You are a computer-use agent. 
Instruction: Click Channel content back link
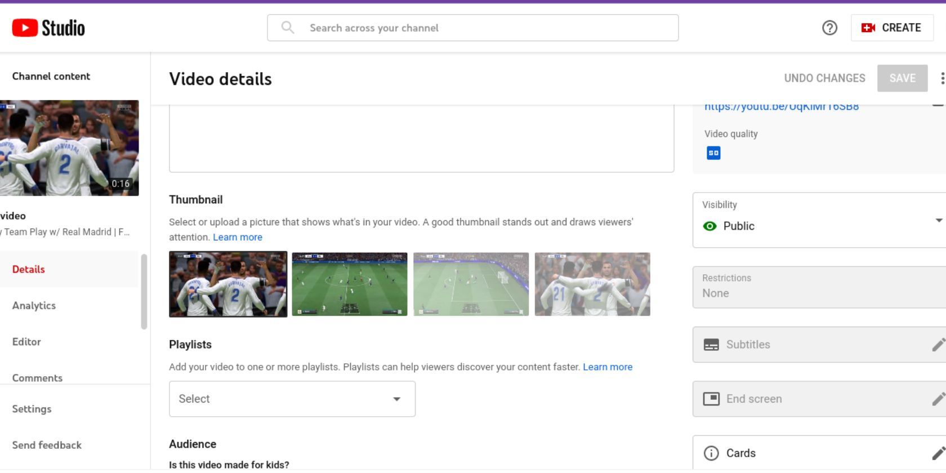(51, 76)
